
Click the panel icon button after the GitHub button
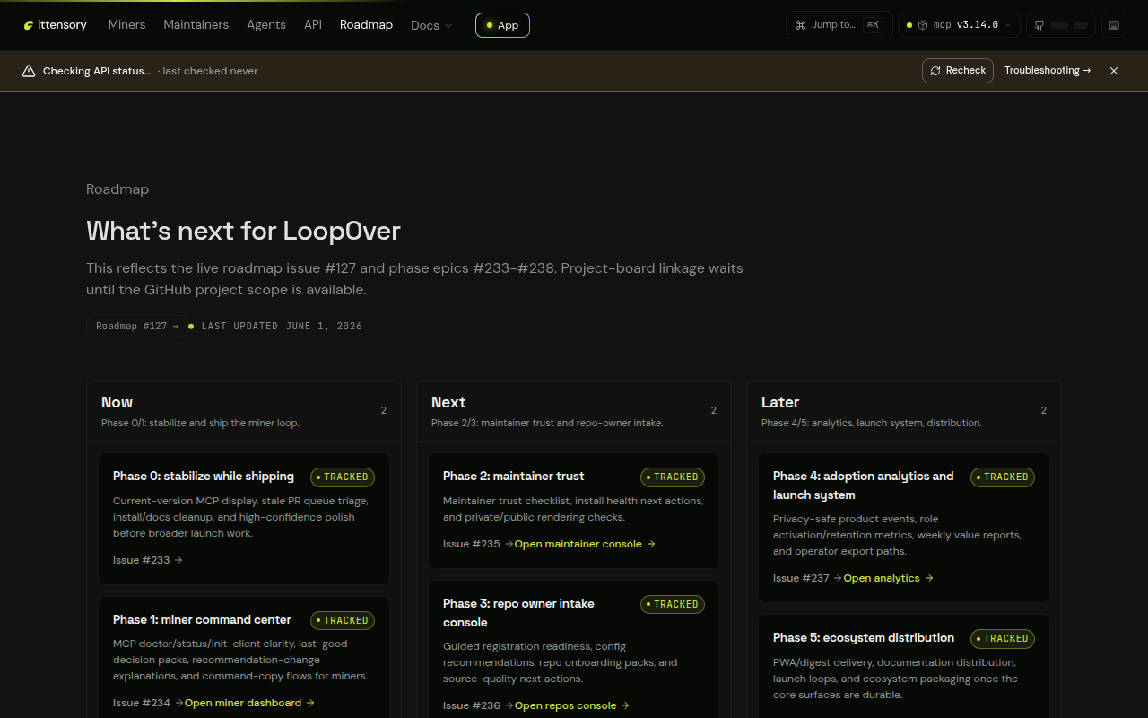(1114, 25)
